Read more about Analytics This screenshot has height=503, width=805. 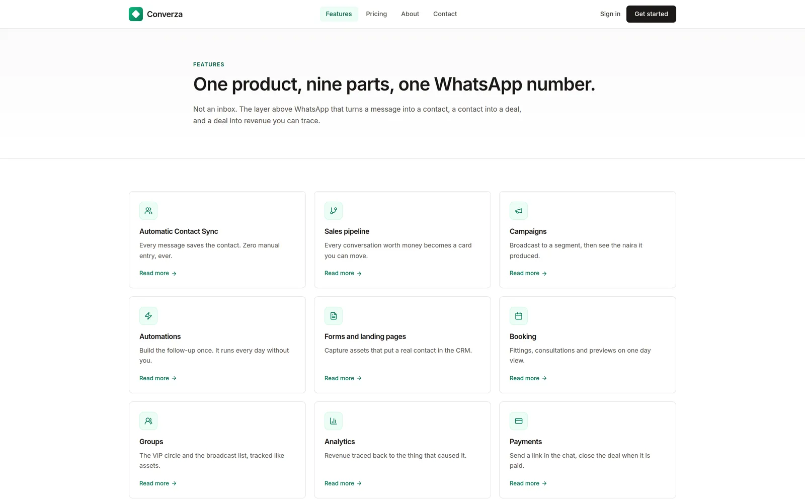[x=343, y=483]
